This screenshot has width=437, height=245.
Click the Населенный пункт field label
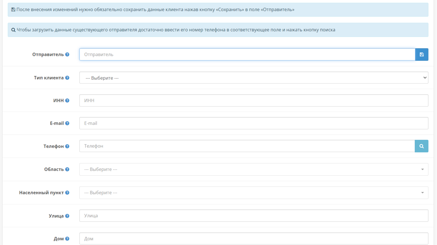[42, 193]
